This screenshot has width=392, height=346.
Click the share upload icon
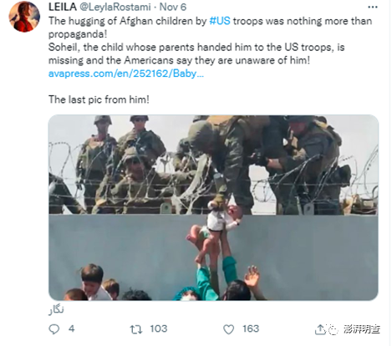[x=320, y=329]
